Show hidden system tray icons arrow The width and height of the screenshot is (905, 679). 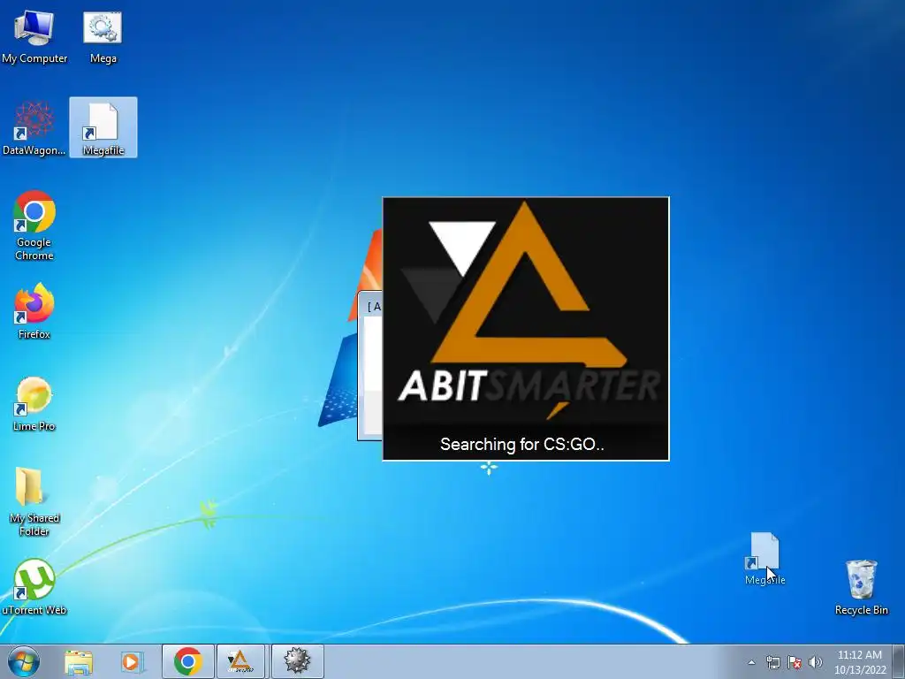pos(751,662)
